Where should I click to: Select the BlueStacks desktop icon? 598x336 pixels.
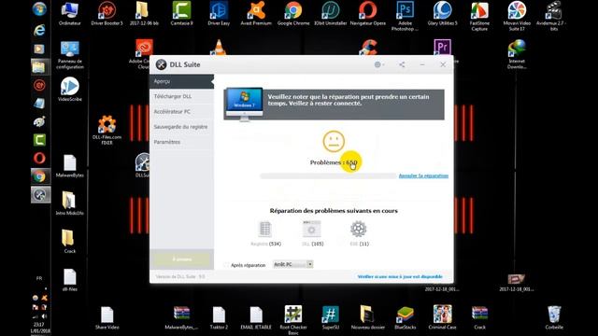coord(405,317)
